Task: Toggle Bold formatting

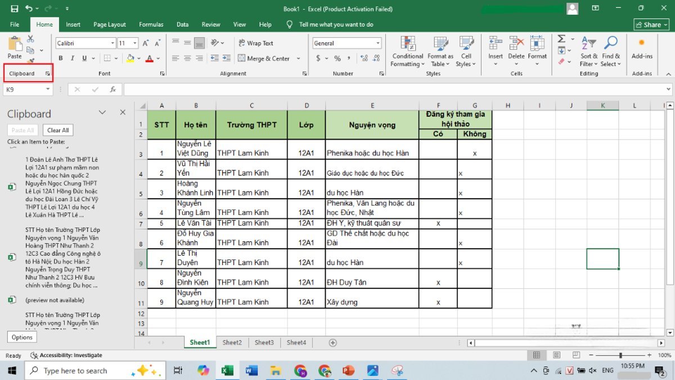Action: click(x=60, y=59)
